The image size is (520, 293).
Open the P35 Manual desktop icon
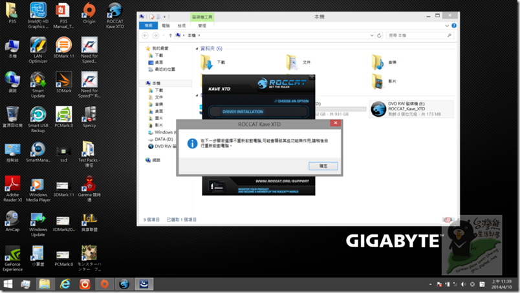pyautogui.click(x=63, y=15)
